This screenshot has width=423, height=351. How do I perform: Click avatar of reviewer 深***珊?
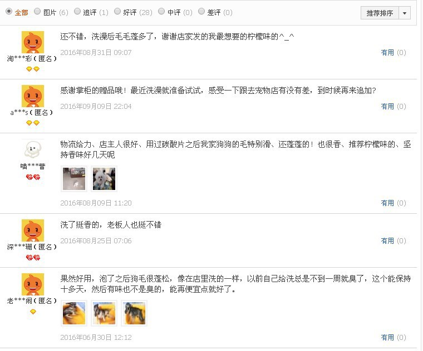click(x=33, y=230)
